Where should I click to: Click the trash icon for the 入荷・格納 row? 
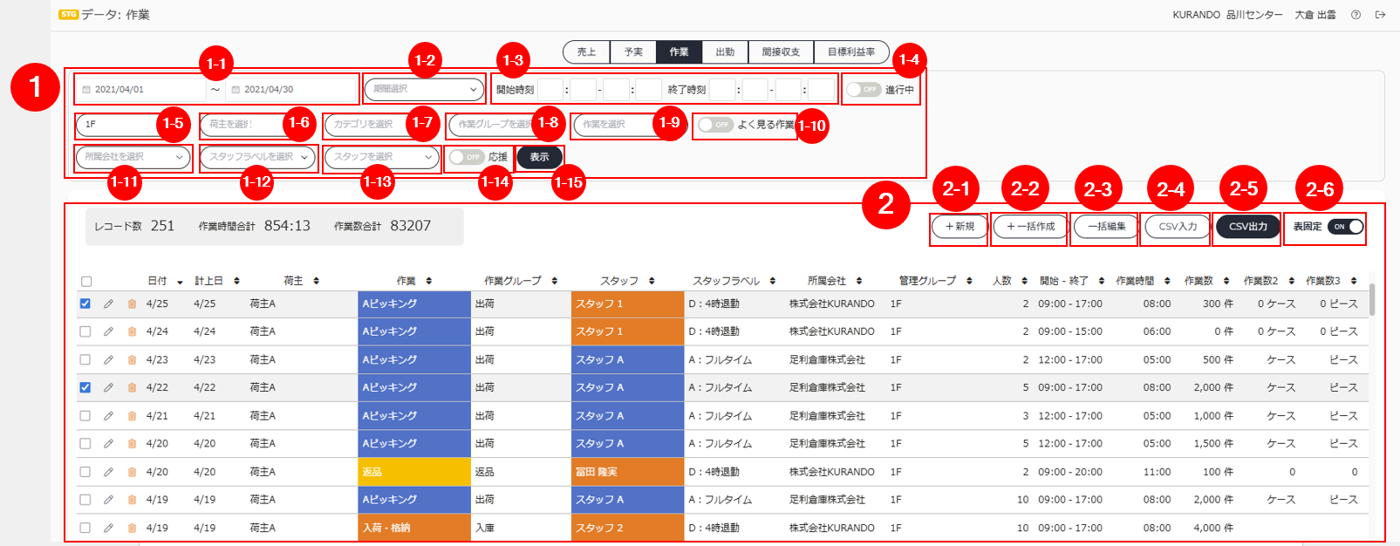[132, 528]
